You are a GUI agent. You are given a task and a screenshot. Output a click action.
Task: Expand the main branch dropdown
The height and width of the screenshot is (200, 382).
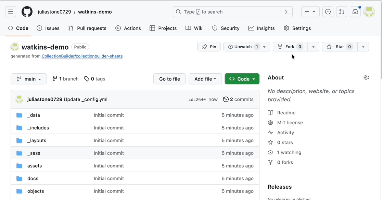pos(29,79)
